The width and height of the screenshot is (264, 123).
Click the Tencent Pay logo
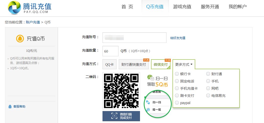click(30, 8)
